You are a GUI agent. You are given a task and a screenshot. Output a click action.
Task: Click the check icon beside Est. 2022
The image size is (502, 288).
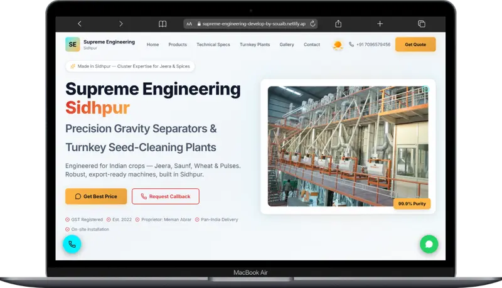point(109,220)
